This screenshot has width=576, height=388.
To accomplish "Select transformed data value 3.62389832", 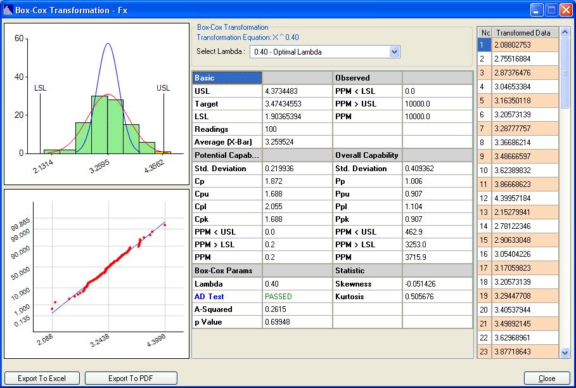I will coord(525,171).
